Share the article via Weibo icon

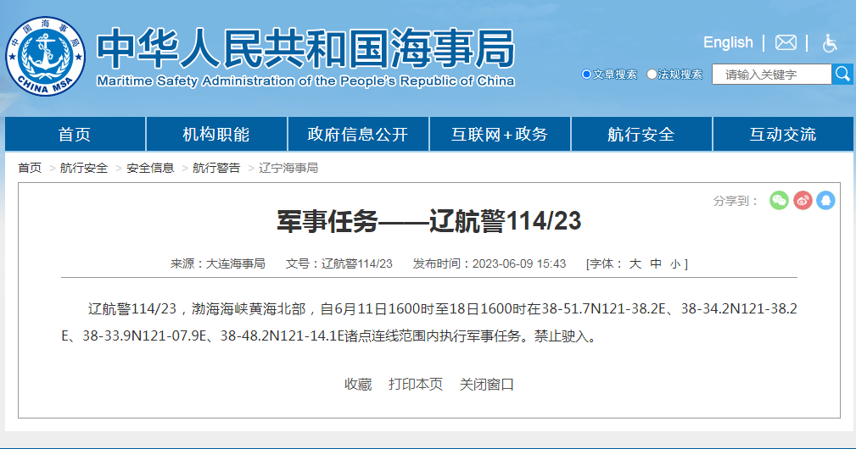803,201
